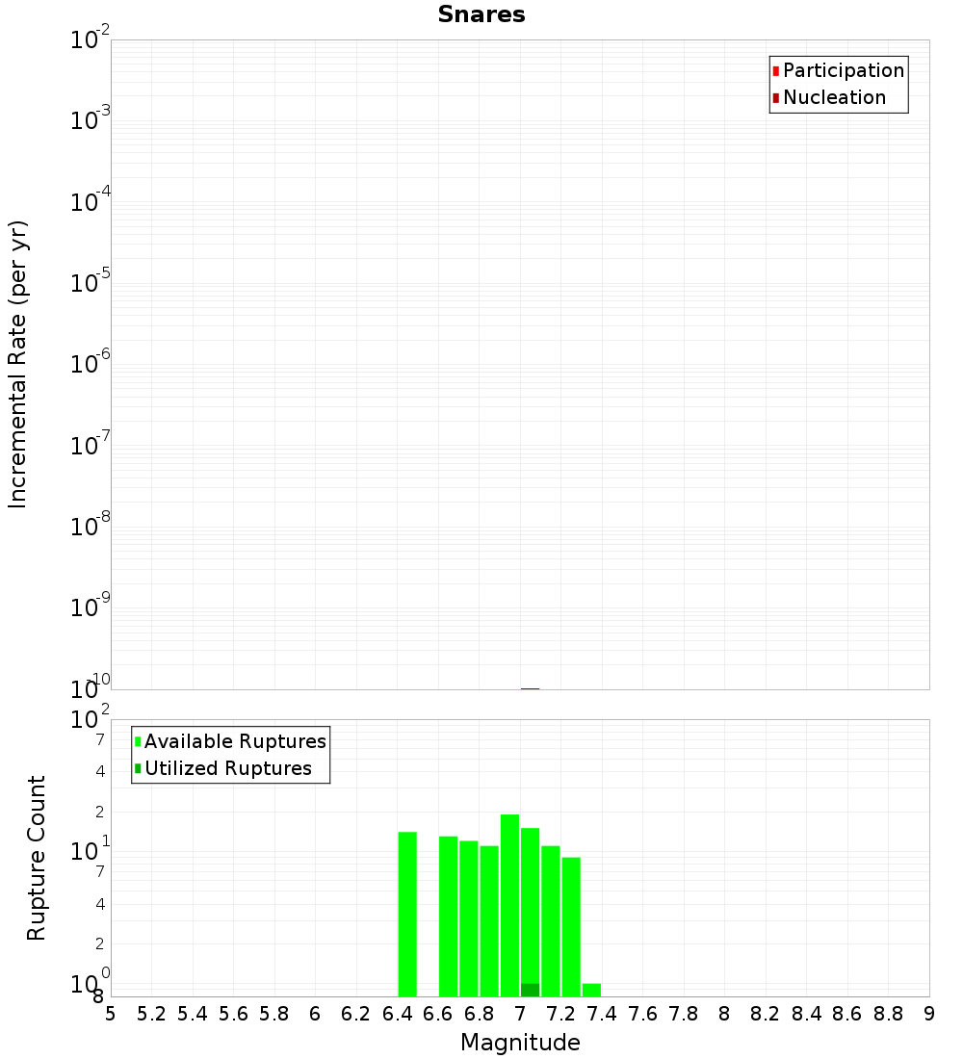Click the Available Ruptures legend label

pyautogui.click(x=235, y=741)
